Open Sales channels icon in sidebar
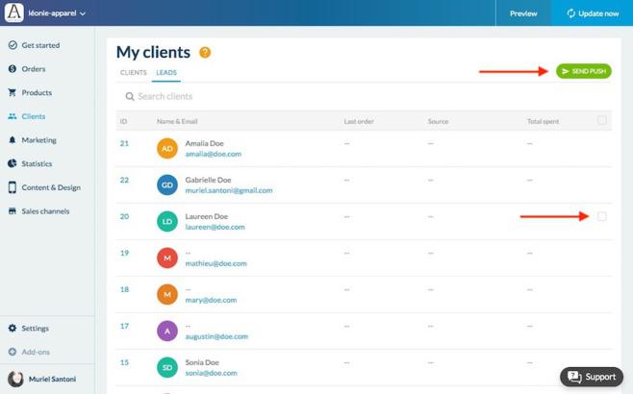Viewport: 633px width, 394px height. [13, 211]
